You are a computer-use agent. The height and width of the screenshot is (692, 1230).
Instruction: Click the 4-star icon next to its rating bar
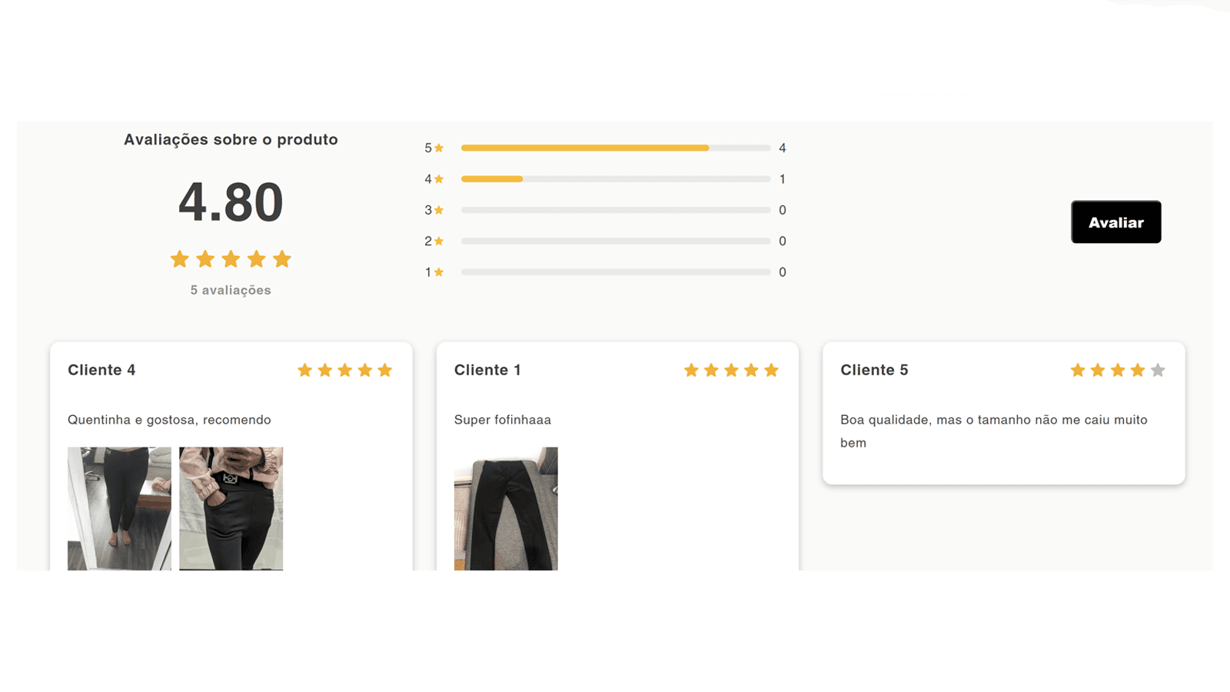(440, 178)
